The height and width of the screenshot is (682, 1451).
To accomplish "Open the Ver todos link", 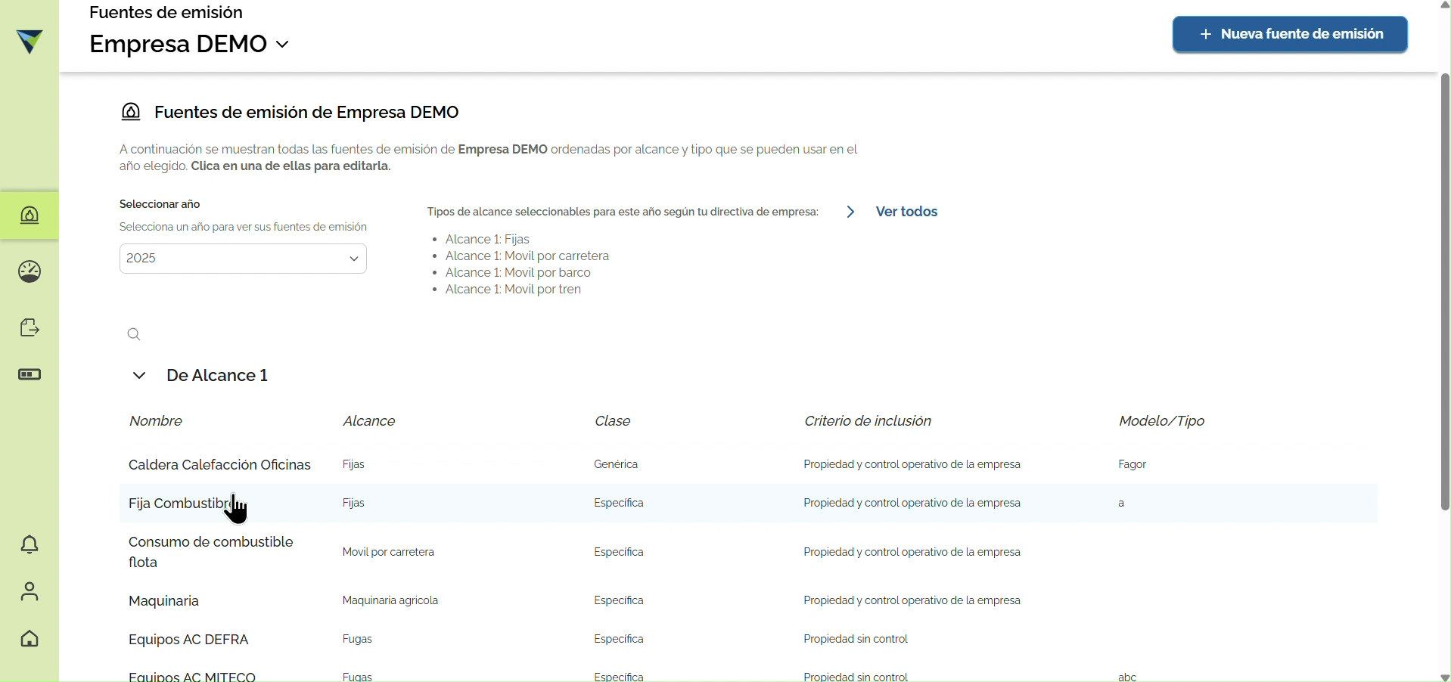I will click(906, 212).
